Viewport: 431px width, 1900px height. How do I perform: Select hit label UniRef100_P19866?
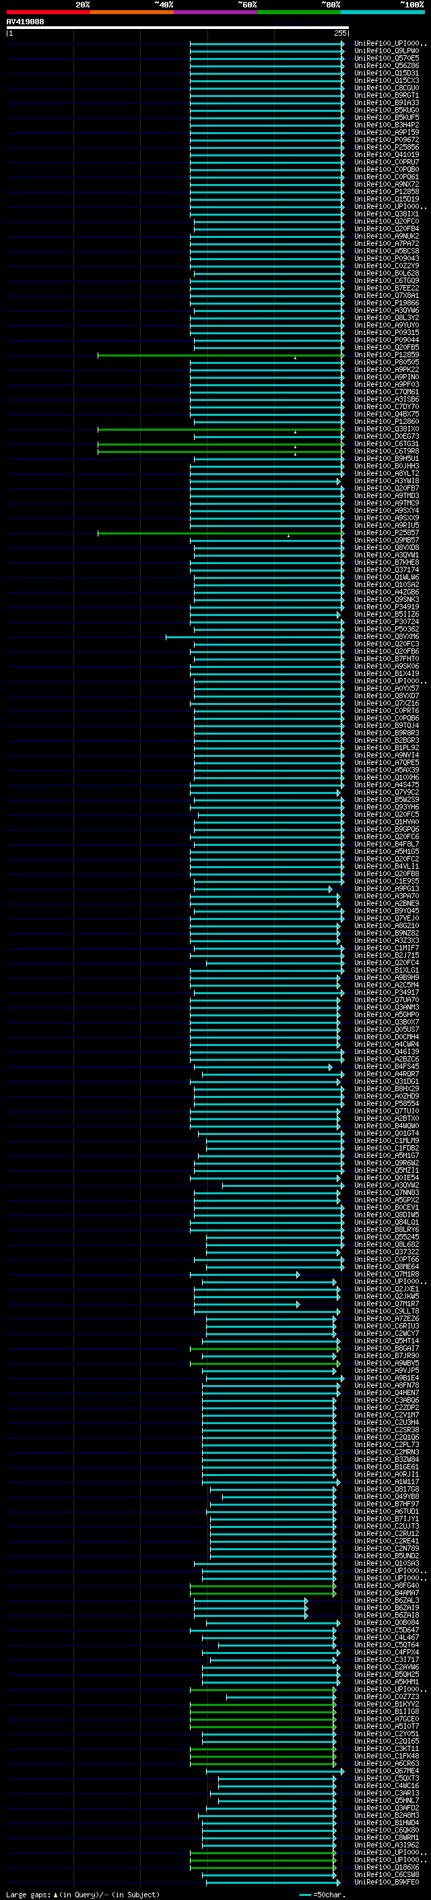tap(387, 303)
